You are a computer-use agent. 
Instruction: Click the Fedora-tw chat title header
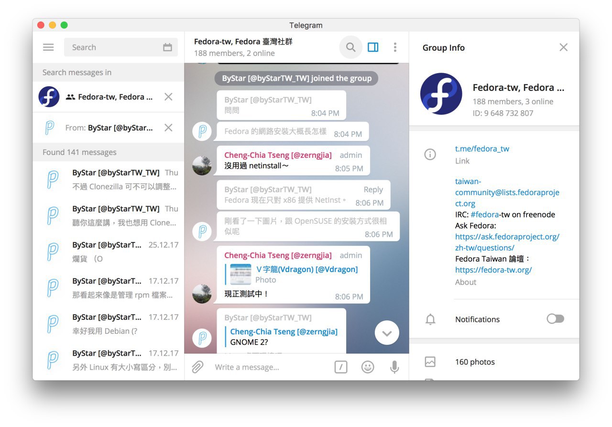tap(243, 42)
